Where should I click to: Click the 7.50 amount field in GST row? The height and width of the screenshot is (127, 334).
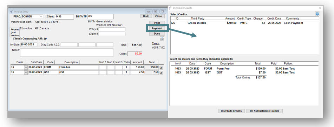137,72
